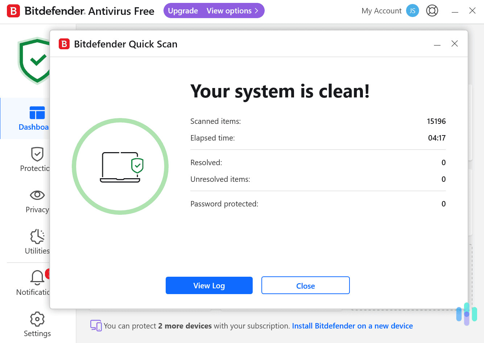Viewport: 484px width, 343px height.
Task: Close the Quick Scan results with Close button
Action: (305, 285)
